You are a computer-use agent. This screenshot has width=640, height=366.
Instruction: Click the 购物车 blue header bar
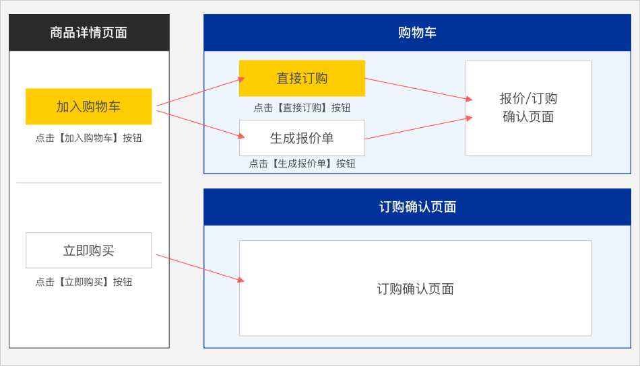(417, 32)
